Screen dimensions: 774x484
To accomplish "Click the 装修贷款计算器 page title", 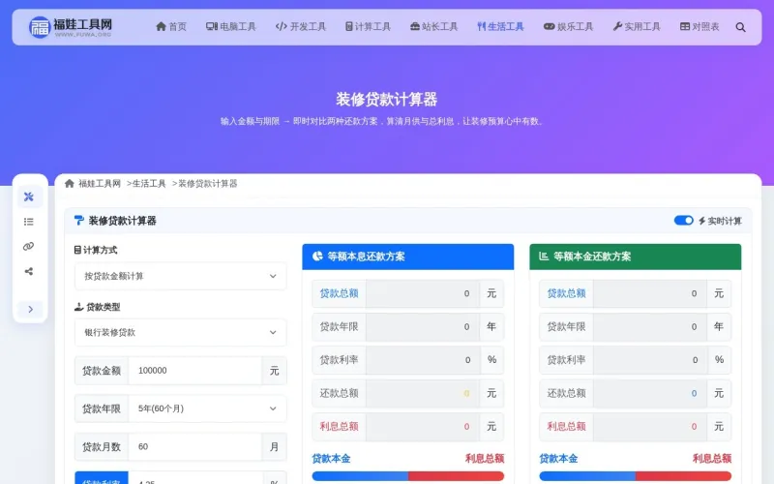I will (x=386, y=100).
